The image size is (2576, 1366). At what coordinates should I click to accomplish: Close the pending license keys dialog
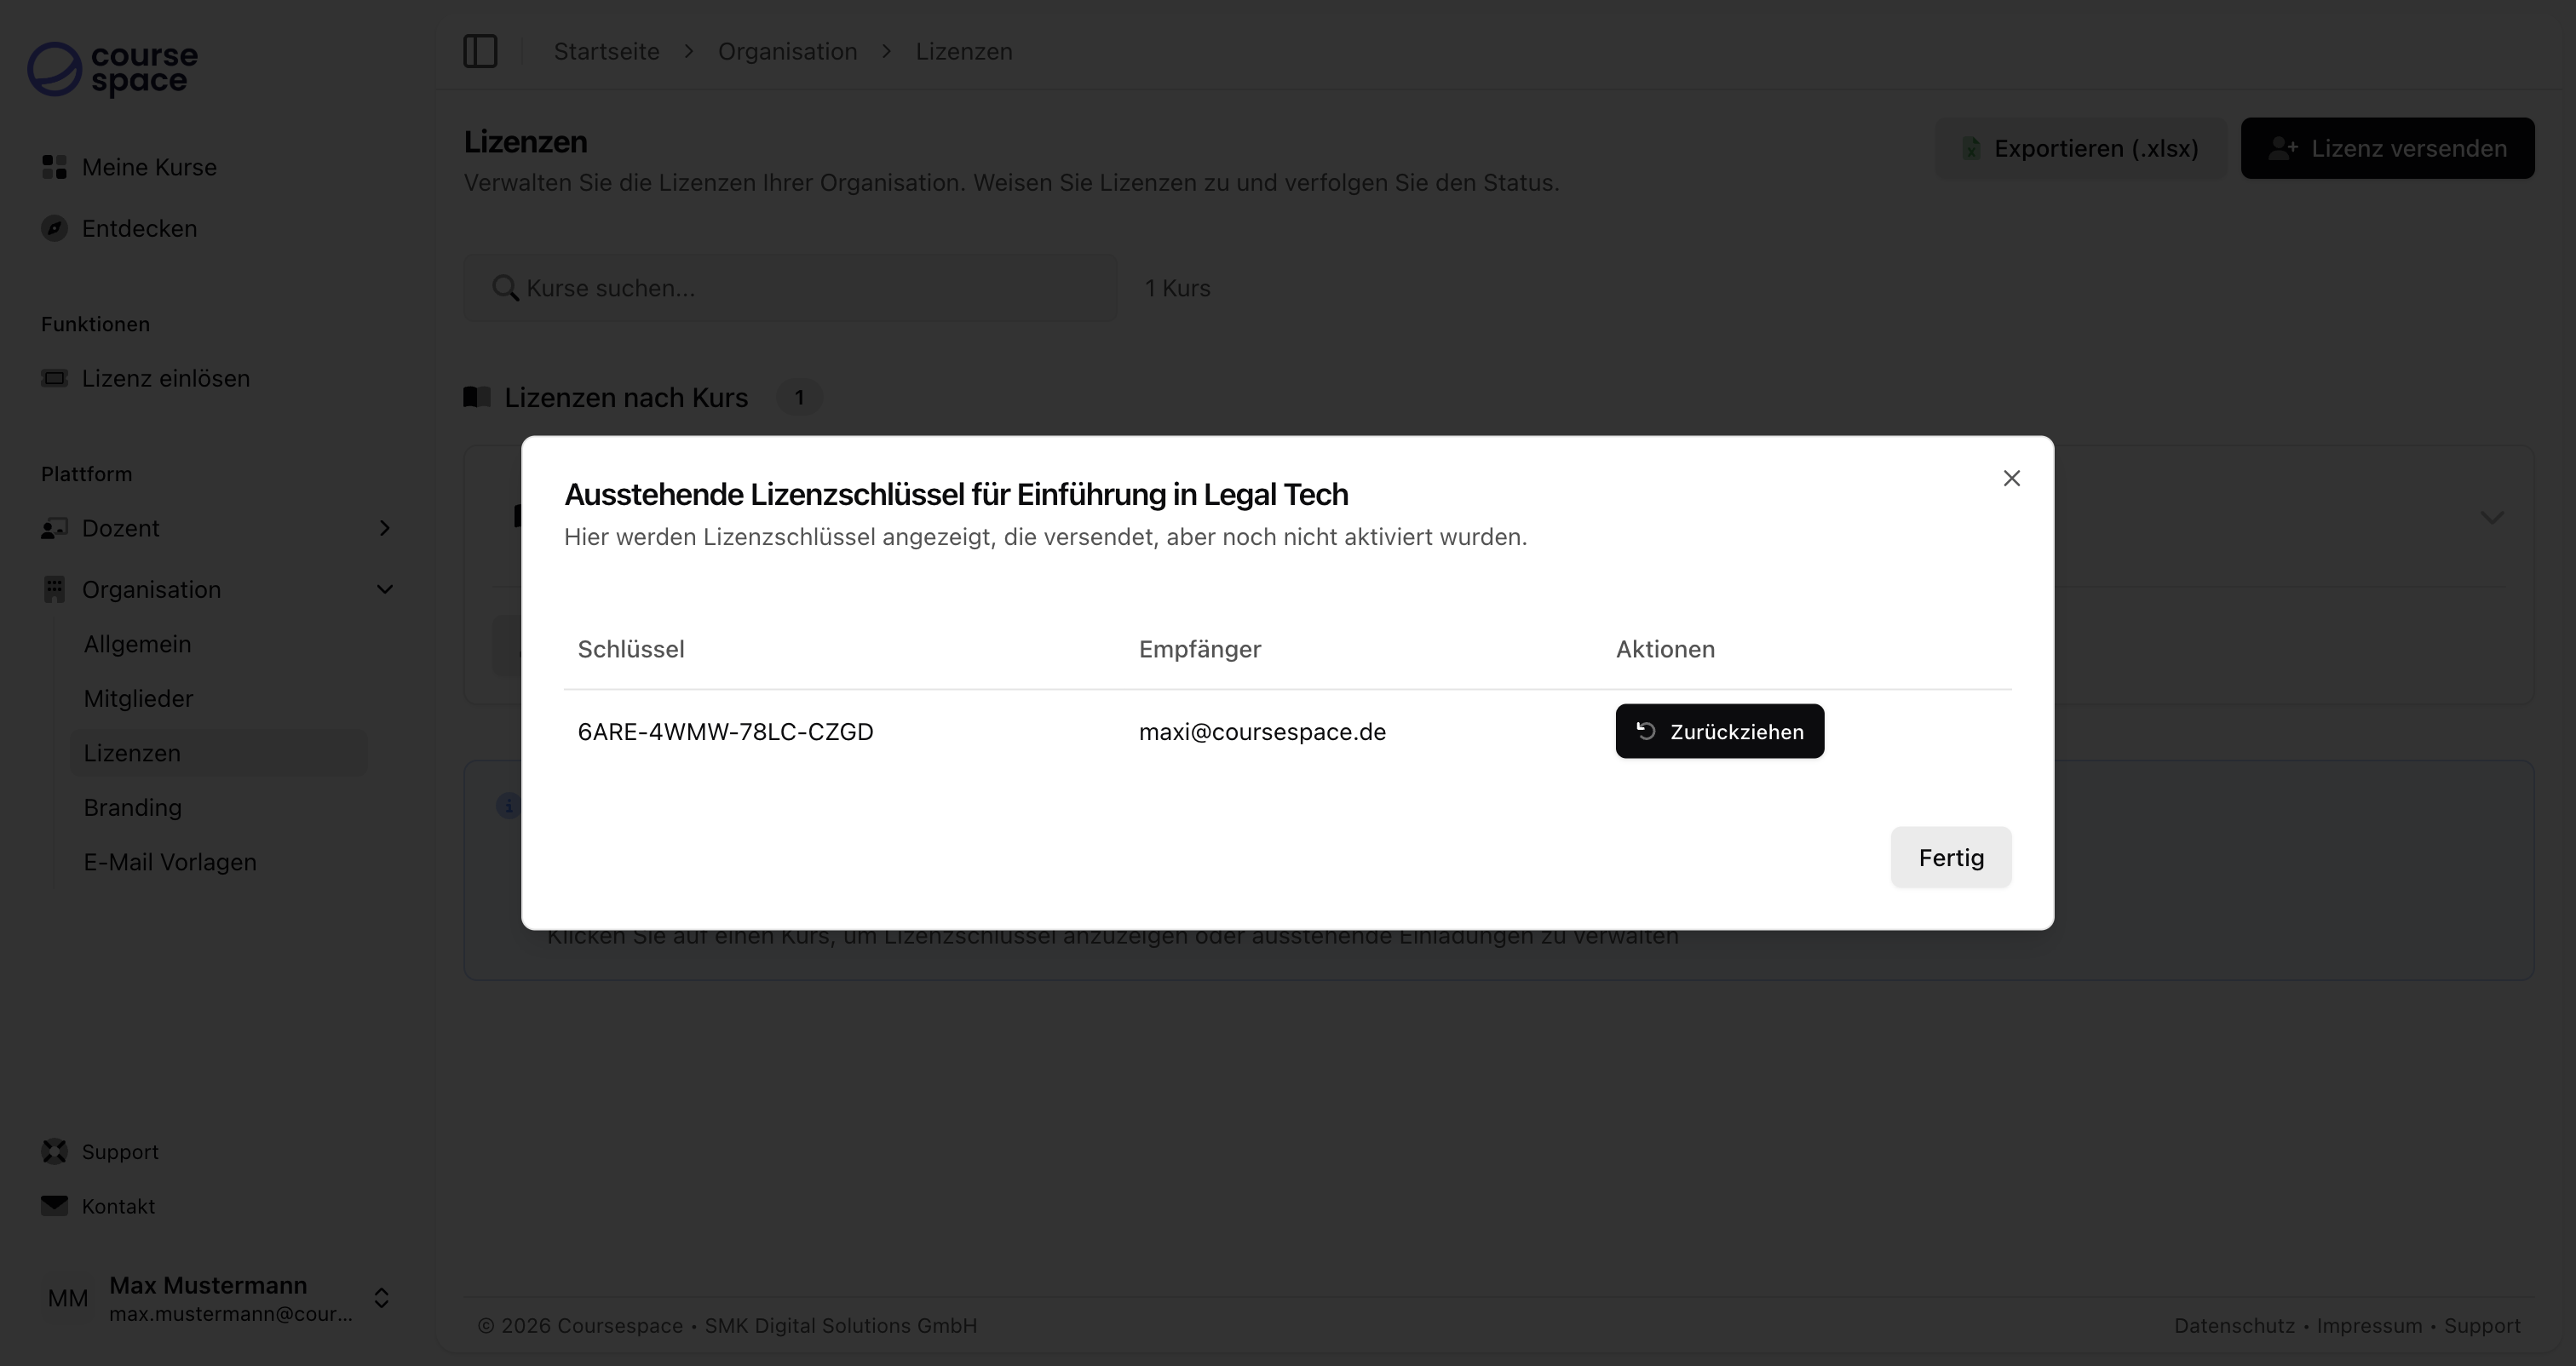[2011, 478]
